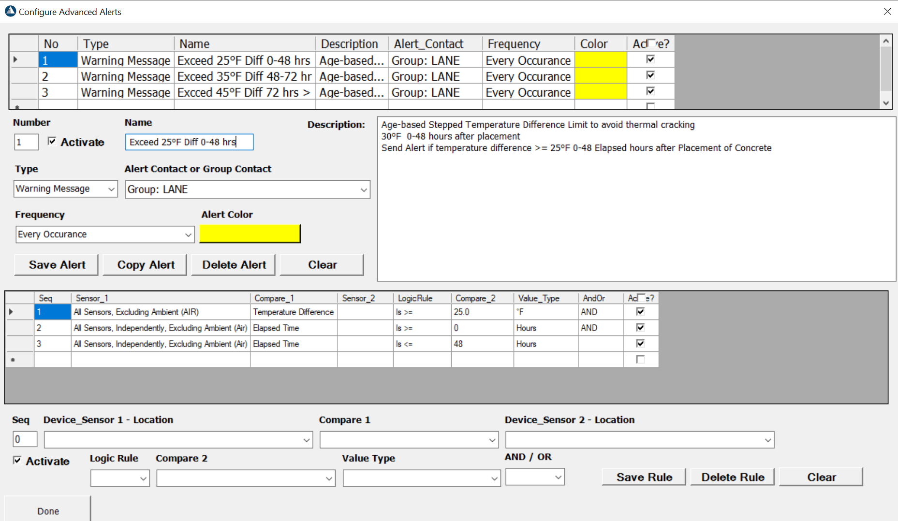Click the yellow Color cell of alert 1
898x521 pixels.
[601, 60]
